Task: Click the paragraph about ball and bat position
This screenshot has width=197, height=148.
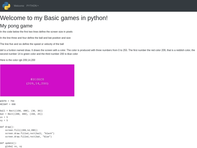Action: click(x=35, y=38)
